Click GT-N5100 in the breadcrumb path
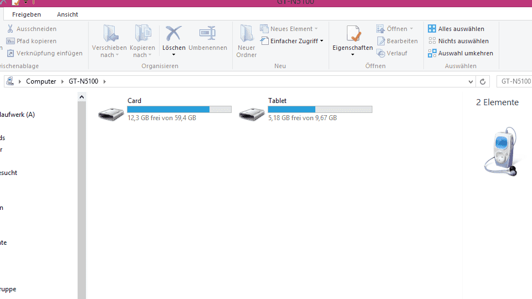 [x=84, y=81]
